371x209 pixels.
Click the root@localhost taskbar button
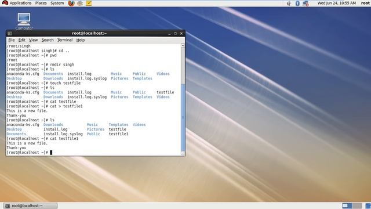click(x=31, y=206)
